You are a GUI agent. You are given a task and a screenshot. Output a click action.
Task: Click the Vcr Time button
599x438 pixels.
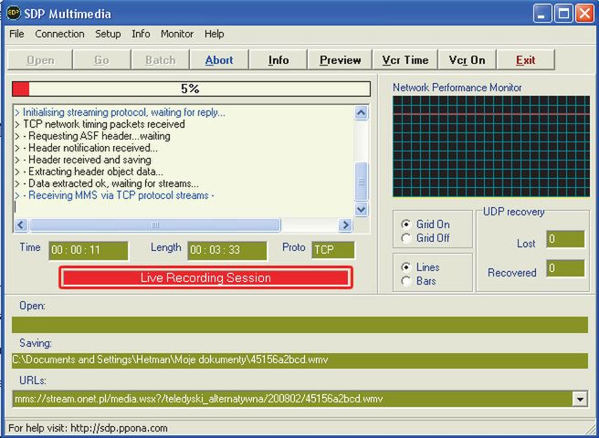[x=405, y=60]
